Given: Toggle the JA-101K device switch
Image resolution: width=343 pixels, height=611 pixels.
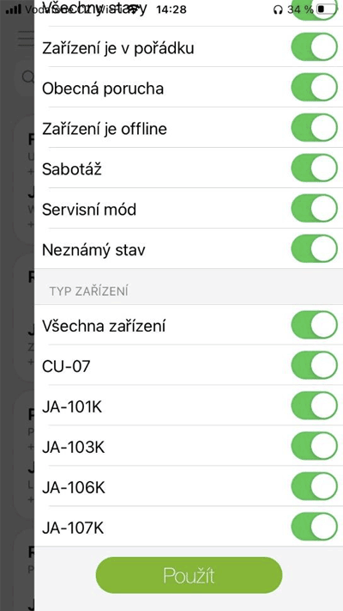Looking at the screenshot, I should (x=314, y=406).
